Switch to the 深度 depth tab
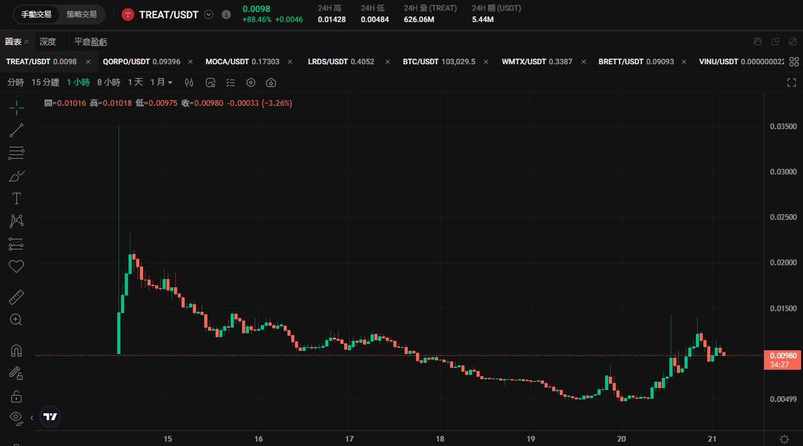The image size is (803, 446). click(x=48, y=41)
